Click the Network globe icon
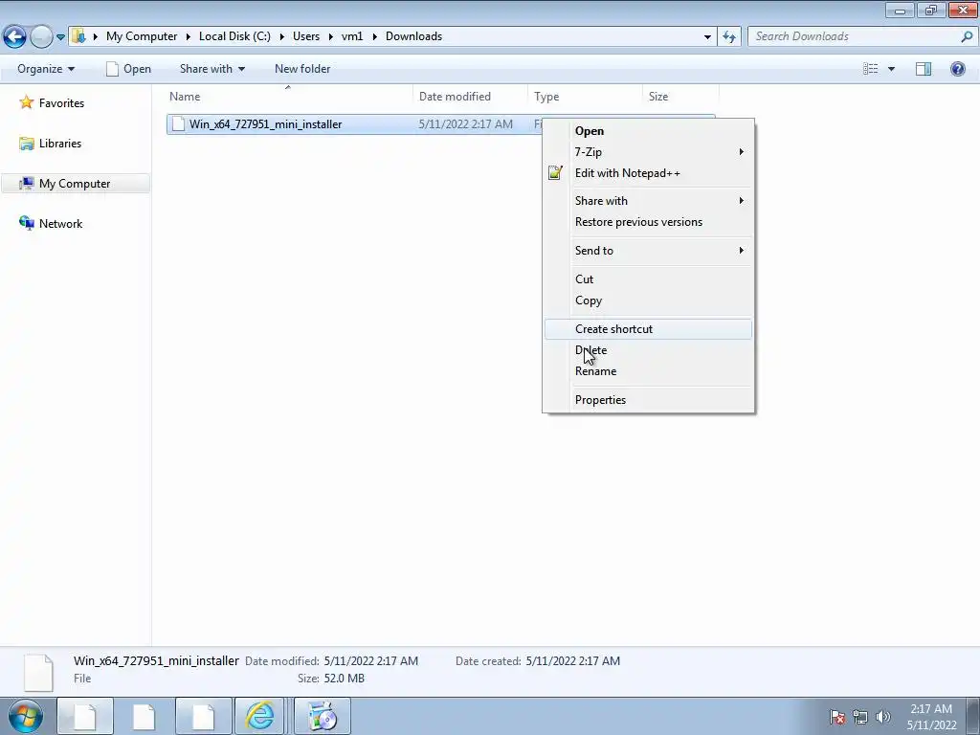This screenshot has height=735, width=980. [x=26, y=223]
